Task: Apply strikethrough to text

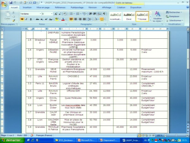Action: pyautogui.click(x=37, y=19)
